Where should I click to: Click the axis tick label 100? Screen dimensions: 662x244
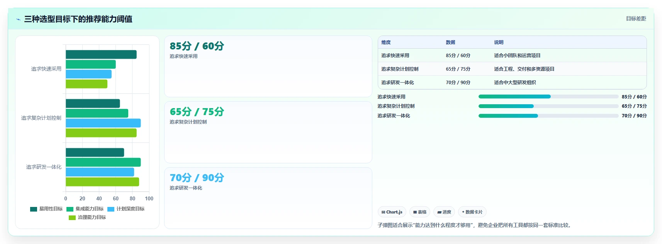point(149,198)
